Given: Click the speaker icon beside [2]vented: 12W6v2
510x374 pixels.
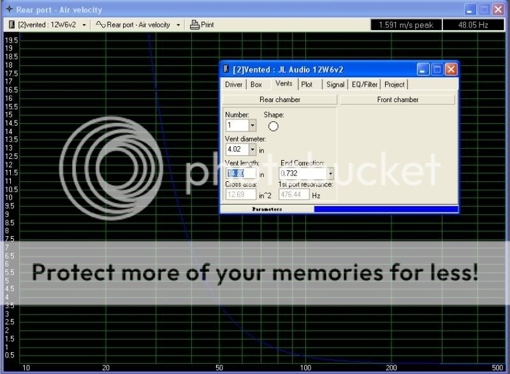Looking at the screenshot, I should pos(11,25).
